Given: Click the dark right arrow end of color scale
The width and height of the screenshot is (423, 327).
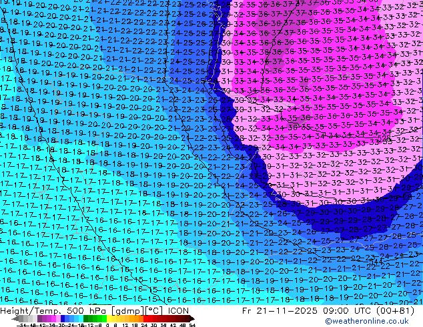Looking at the screenshot, I should tap(192, 319).
